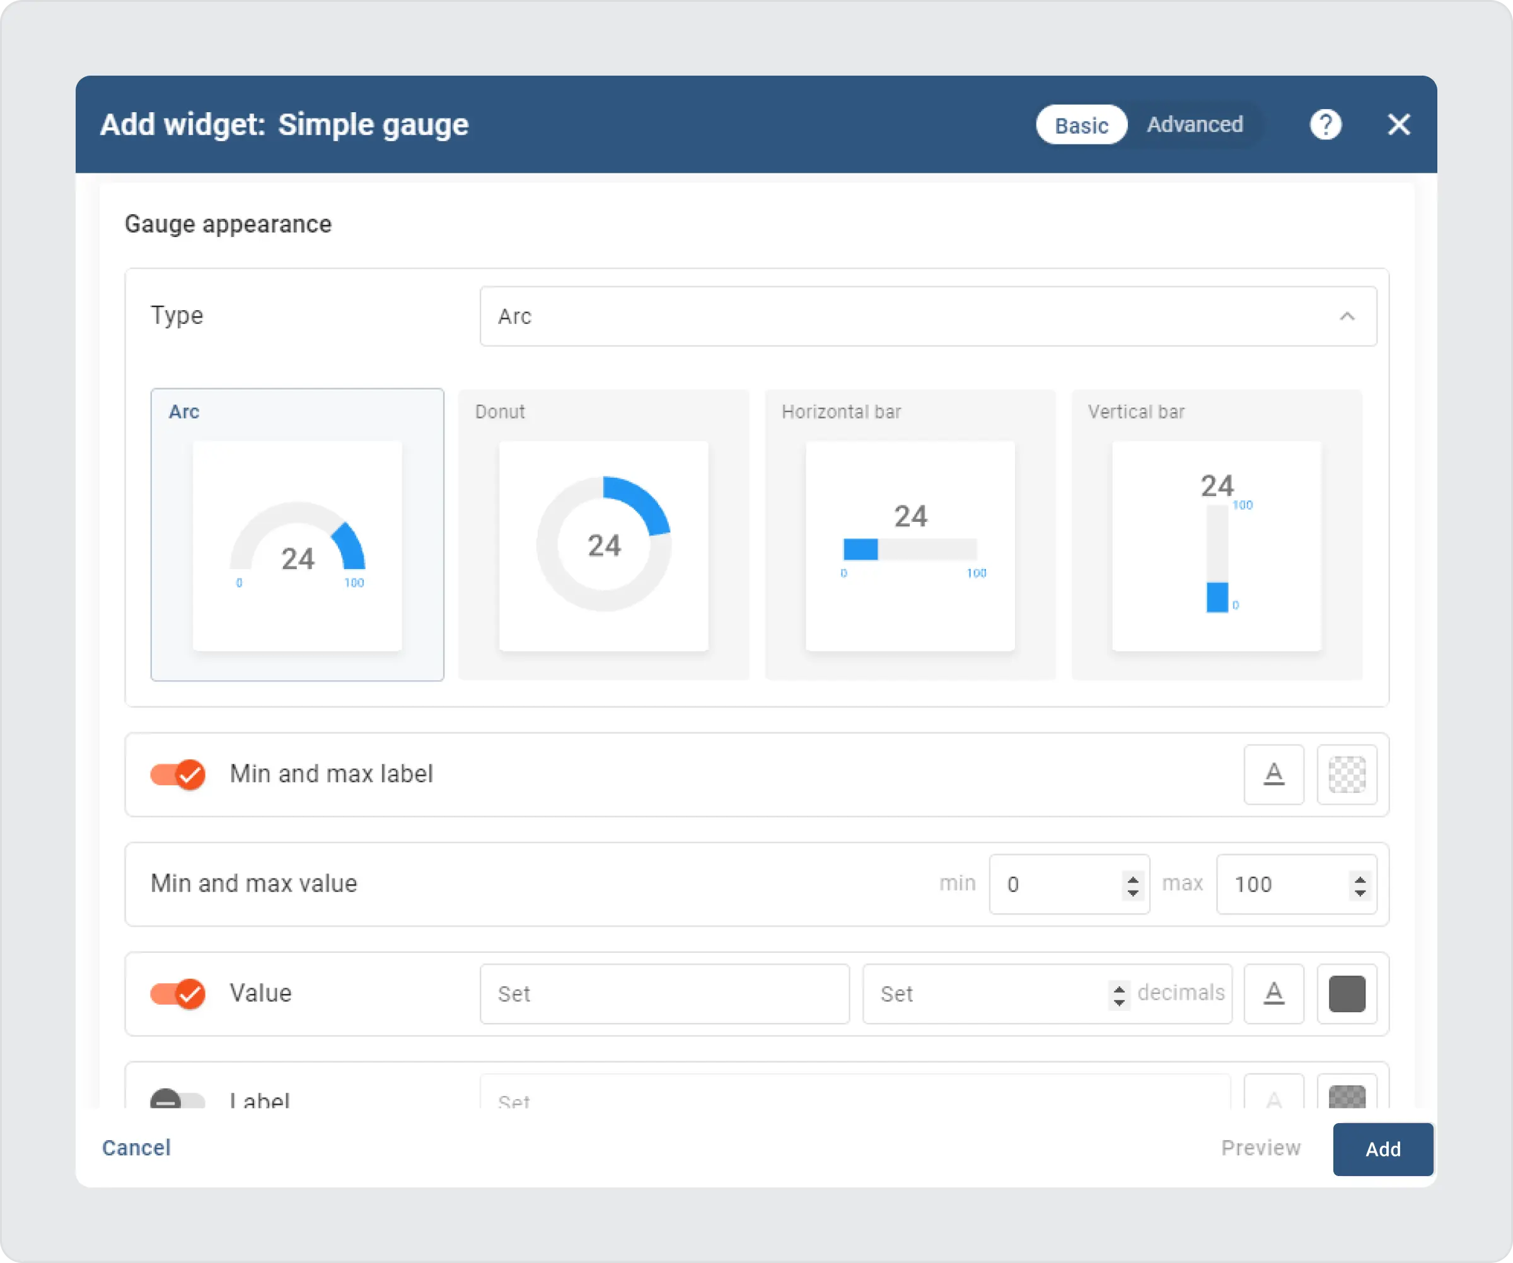Click the min value stepper arrows
The height and width of the screenshot is (1263, 1513).
(x=1133, y=885)
